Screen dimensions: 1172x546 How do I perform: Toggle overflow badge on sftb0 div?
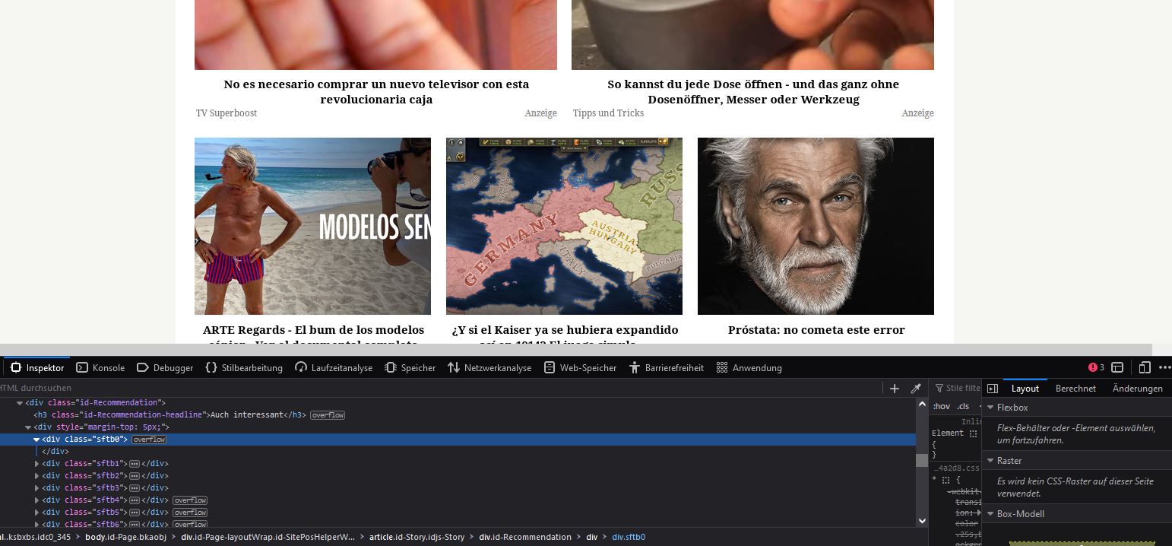[x=149, y=440]
